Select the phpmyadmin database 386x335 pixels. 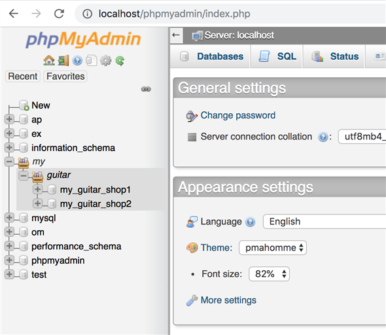(58, 260)
